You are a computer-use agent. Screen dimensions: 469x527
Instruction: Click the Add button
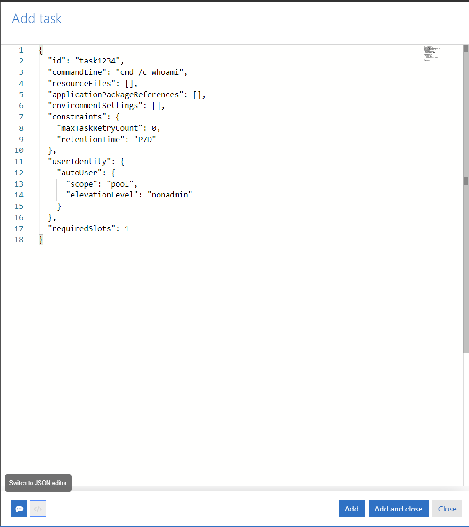(351, 508)
